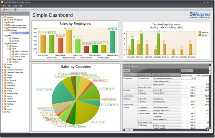Open the Welcome tree item
Image resolution: width=215 pixels, height=138 pixels.
pos(10,17)
